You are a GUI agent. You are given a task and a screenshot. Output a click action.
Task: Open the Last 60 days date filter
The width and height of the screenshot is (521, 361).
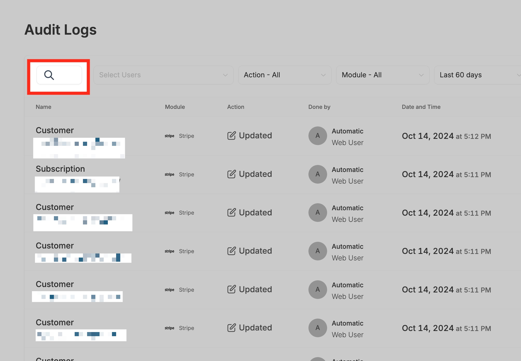(477, 75)
